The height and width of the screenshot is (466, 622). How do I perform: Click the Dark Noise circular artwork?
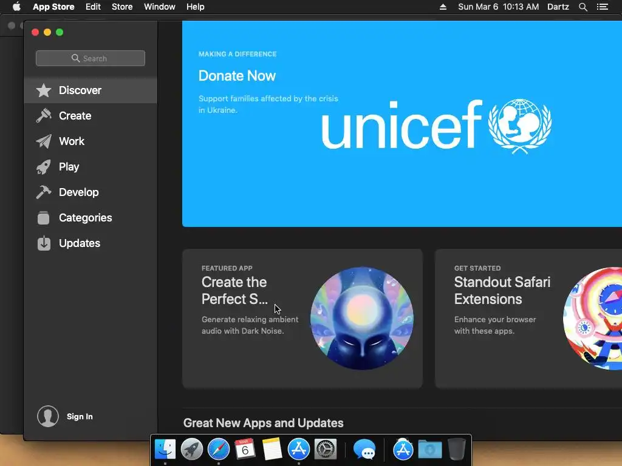362,319
